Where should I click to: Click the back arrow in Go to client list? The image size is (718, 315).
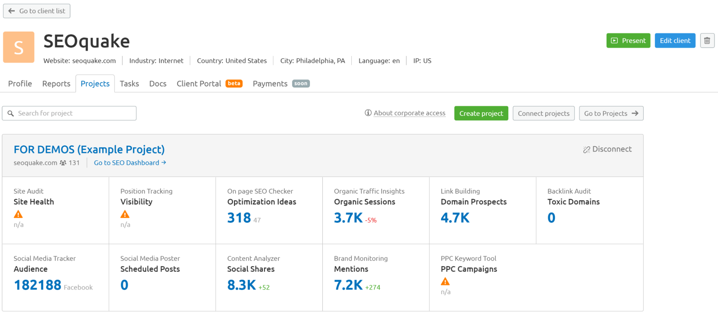tap(11, 11)
